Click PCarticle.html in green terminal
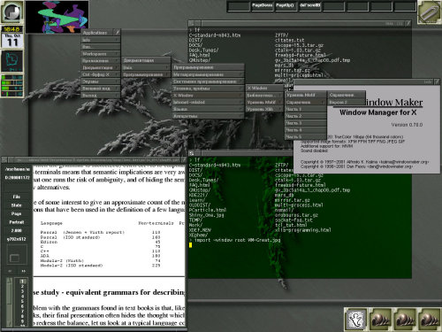The height and width of the screenshot is (332, 442). (208, 210)
